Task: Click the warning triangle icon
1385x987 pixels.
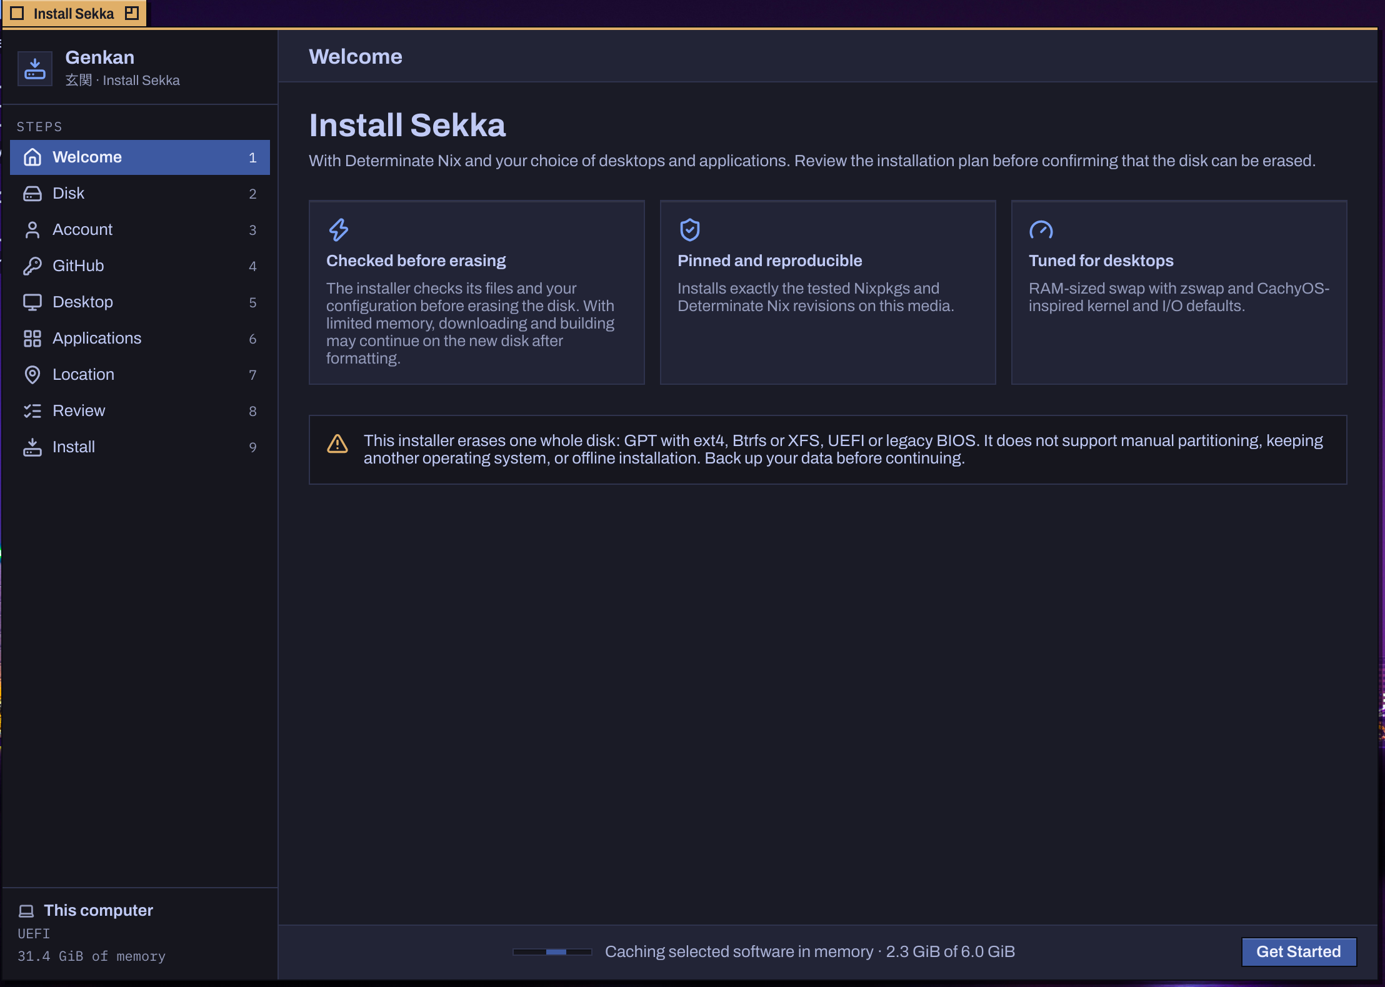Action: point(337,444)
